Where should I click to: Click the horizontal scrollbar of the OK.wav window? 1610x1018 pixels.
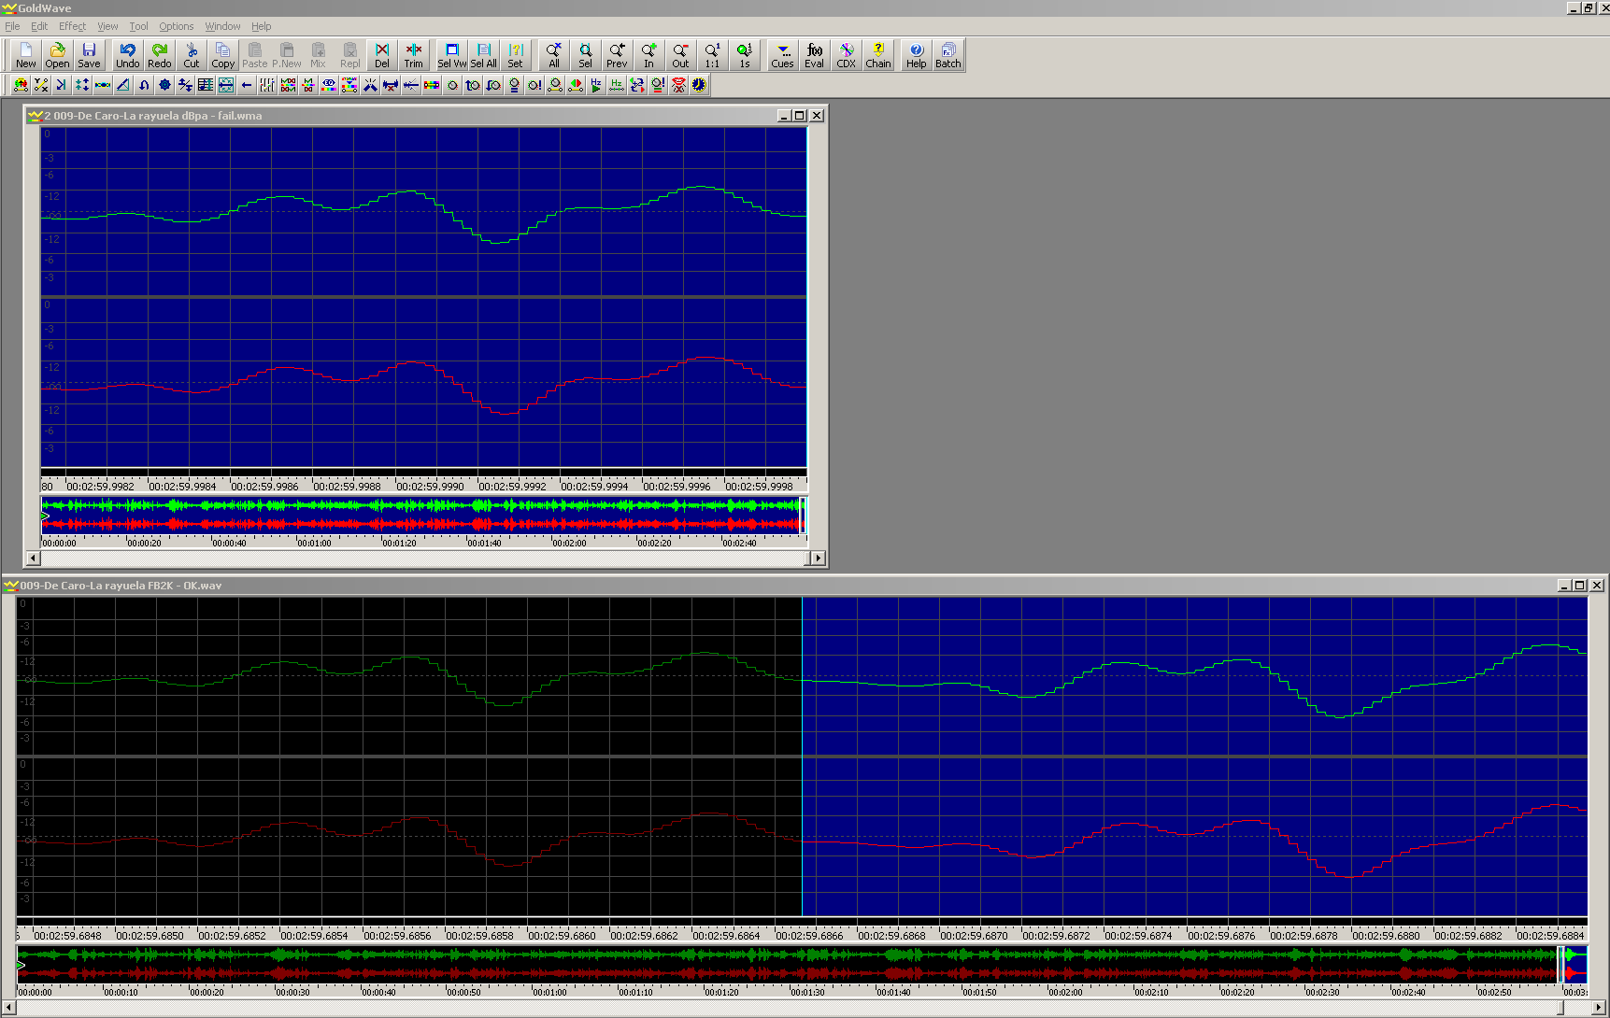785,1007
